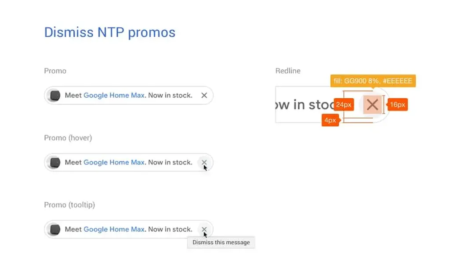Viewport: 450px width, 264px height.
Task: Open the Google Home Max link in Promo (tooltip)
Action: coord(114,229)
